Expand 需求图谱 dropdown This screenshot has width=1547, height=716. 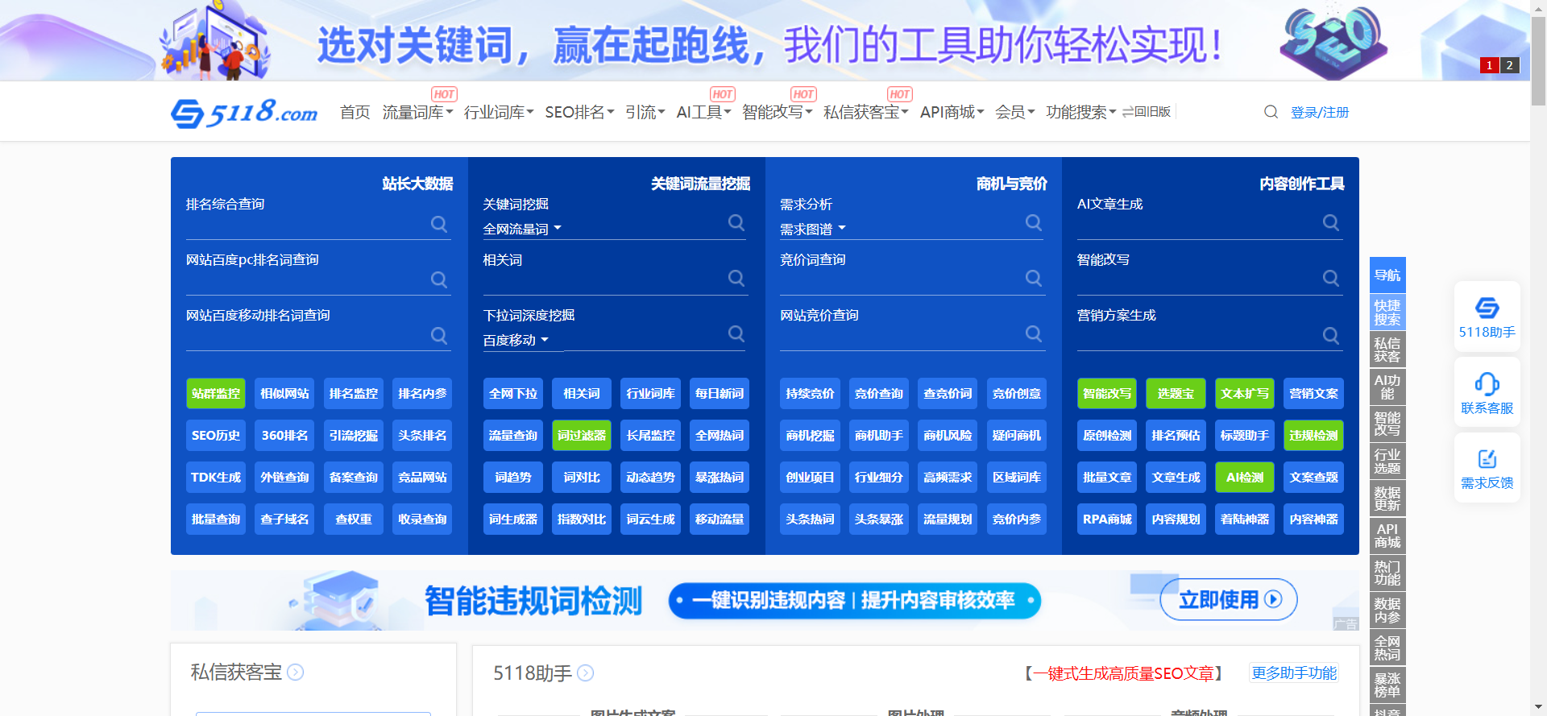coord(813,230)
